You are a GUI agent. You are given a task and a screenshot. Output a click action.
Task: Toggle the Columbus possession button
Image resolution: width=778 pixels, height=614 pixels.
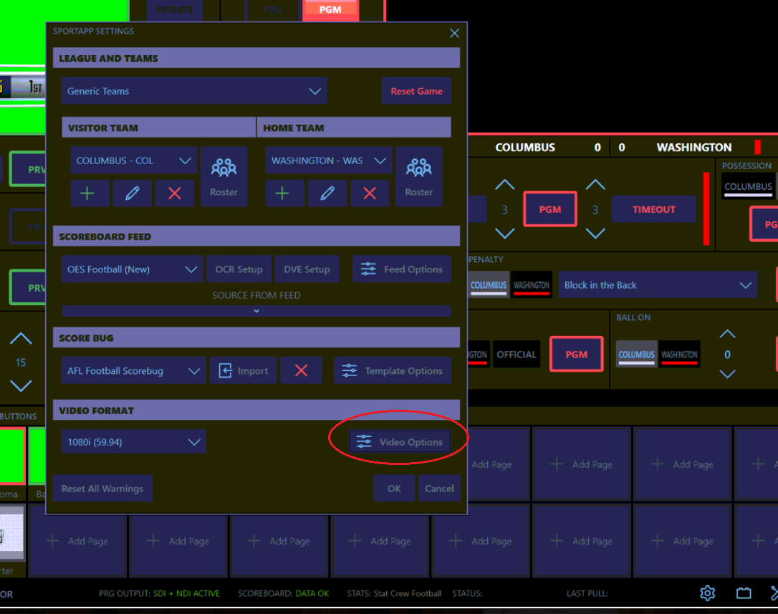[748, 186]
